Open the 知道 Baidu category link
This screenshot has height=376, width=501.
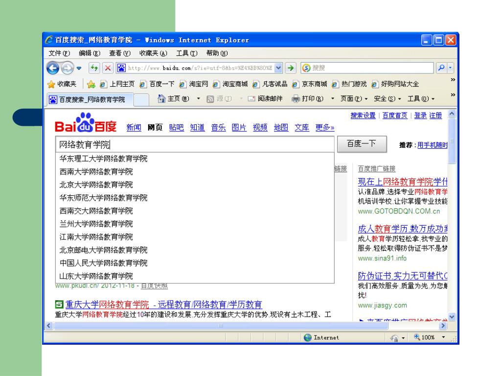pyautogui.click(x=198, y=128)
